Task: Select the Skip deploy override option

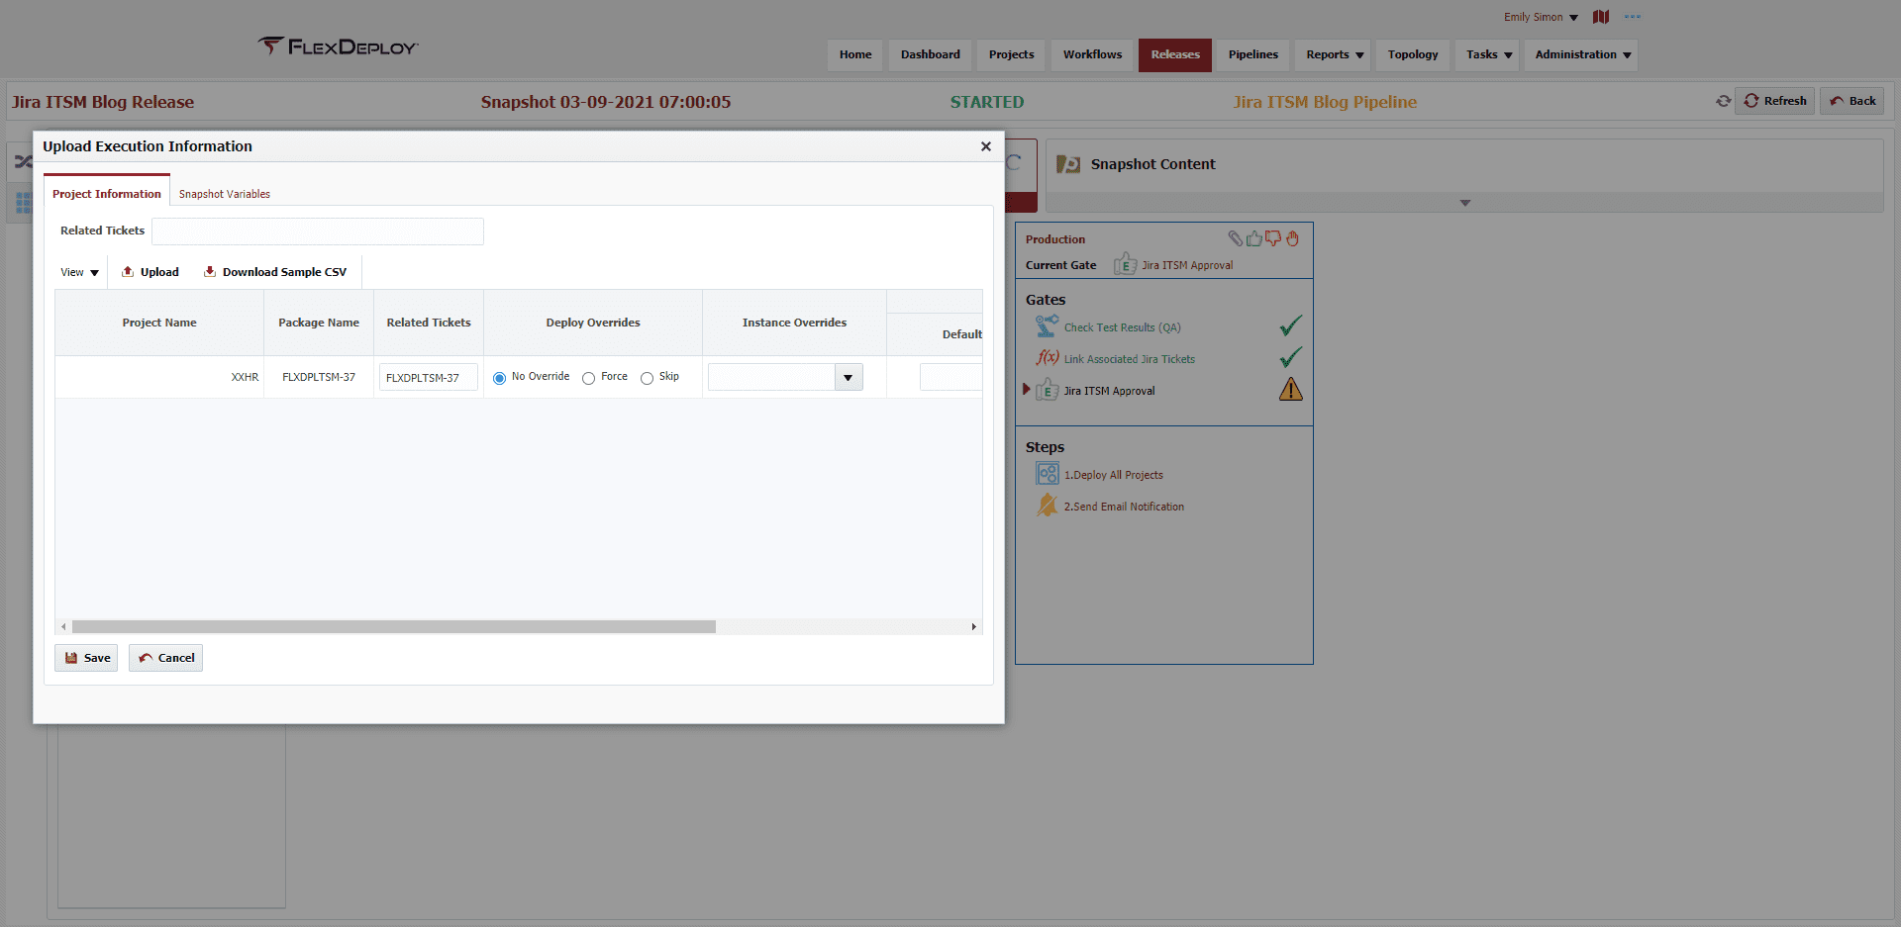Action: 647,378
